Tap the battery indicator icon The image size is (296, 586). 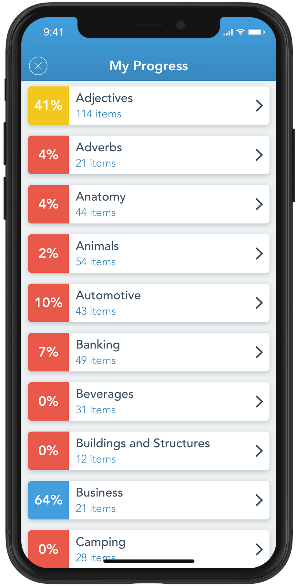pos(256,32)
